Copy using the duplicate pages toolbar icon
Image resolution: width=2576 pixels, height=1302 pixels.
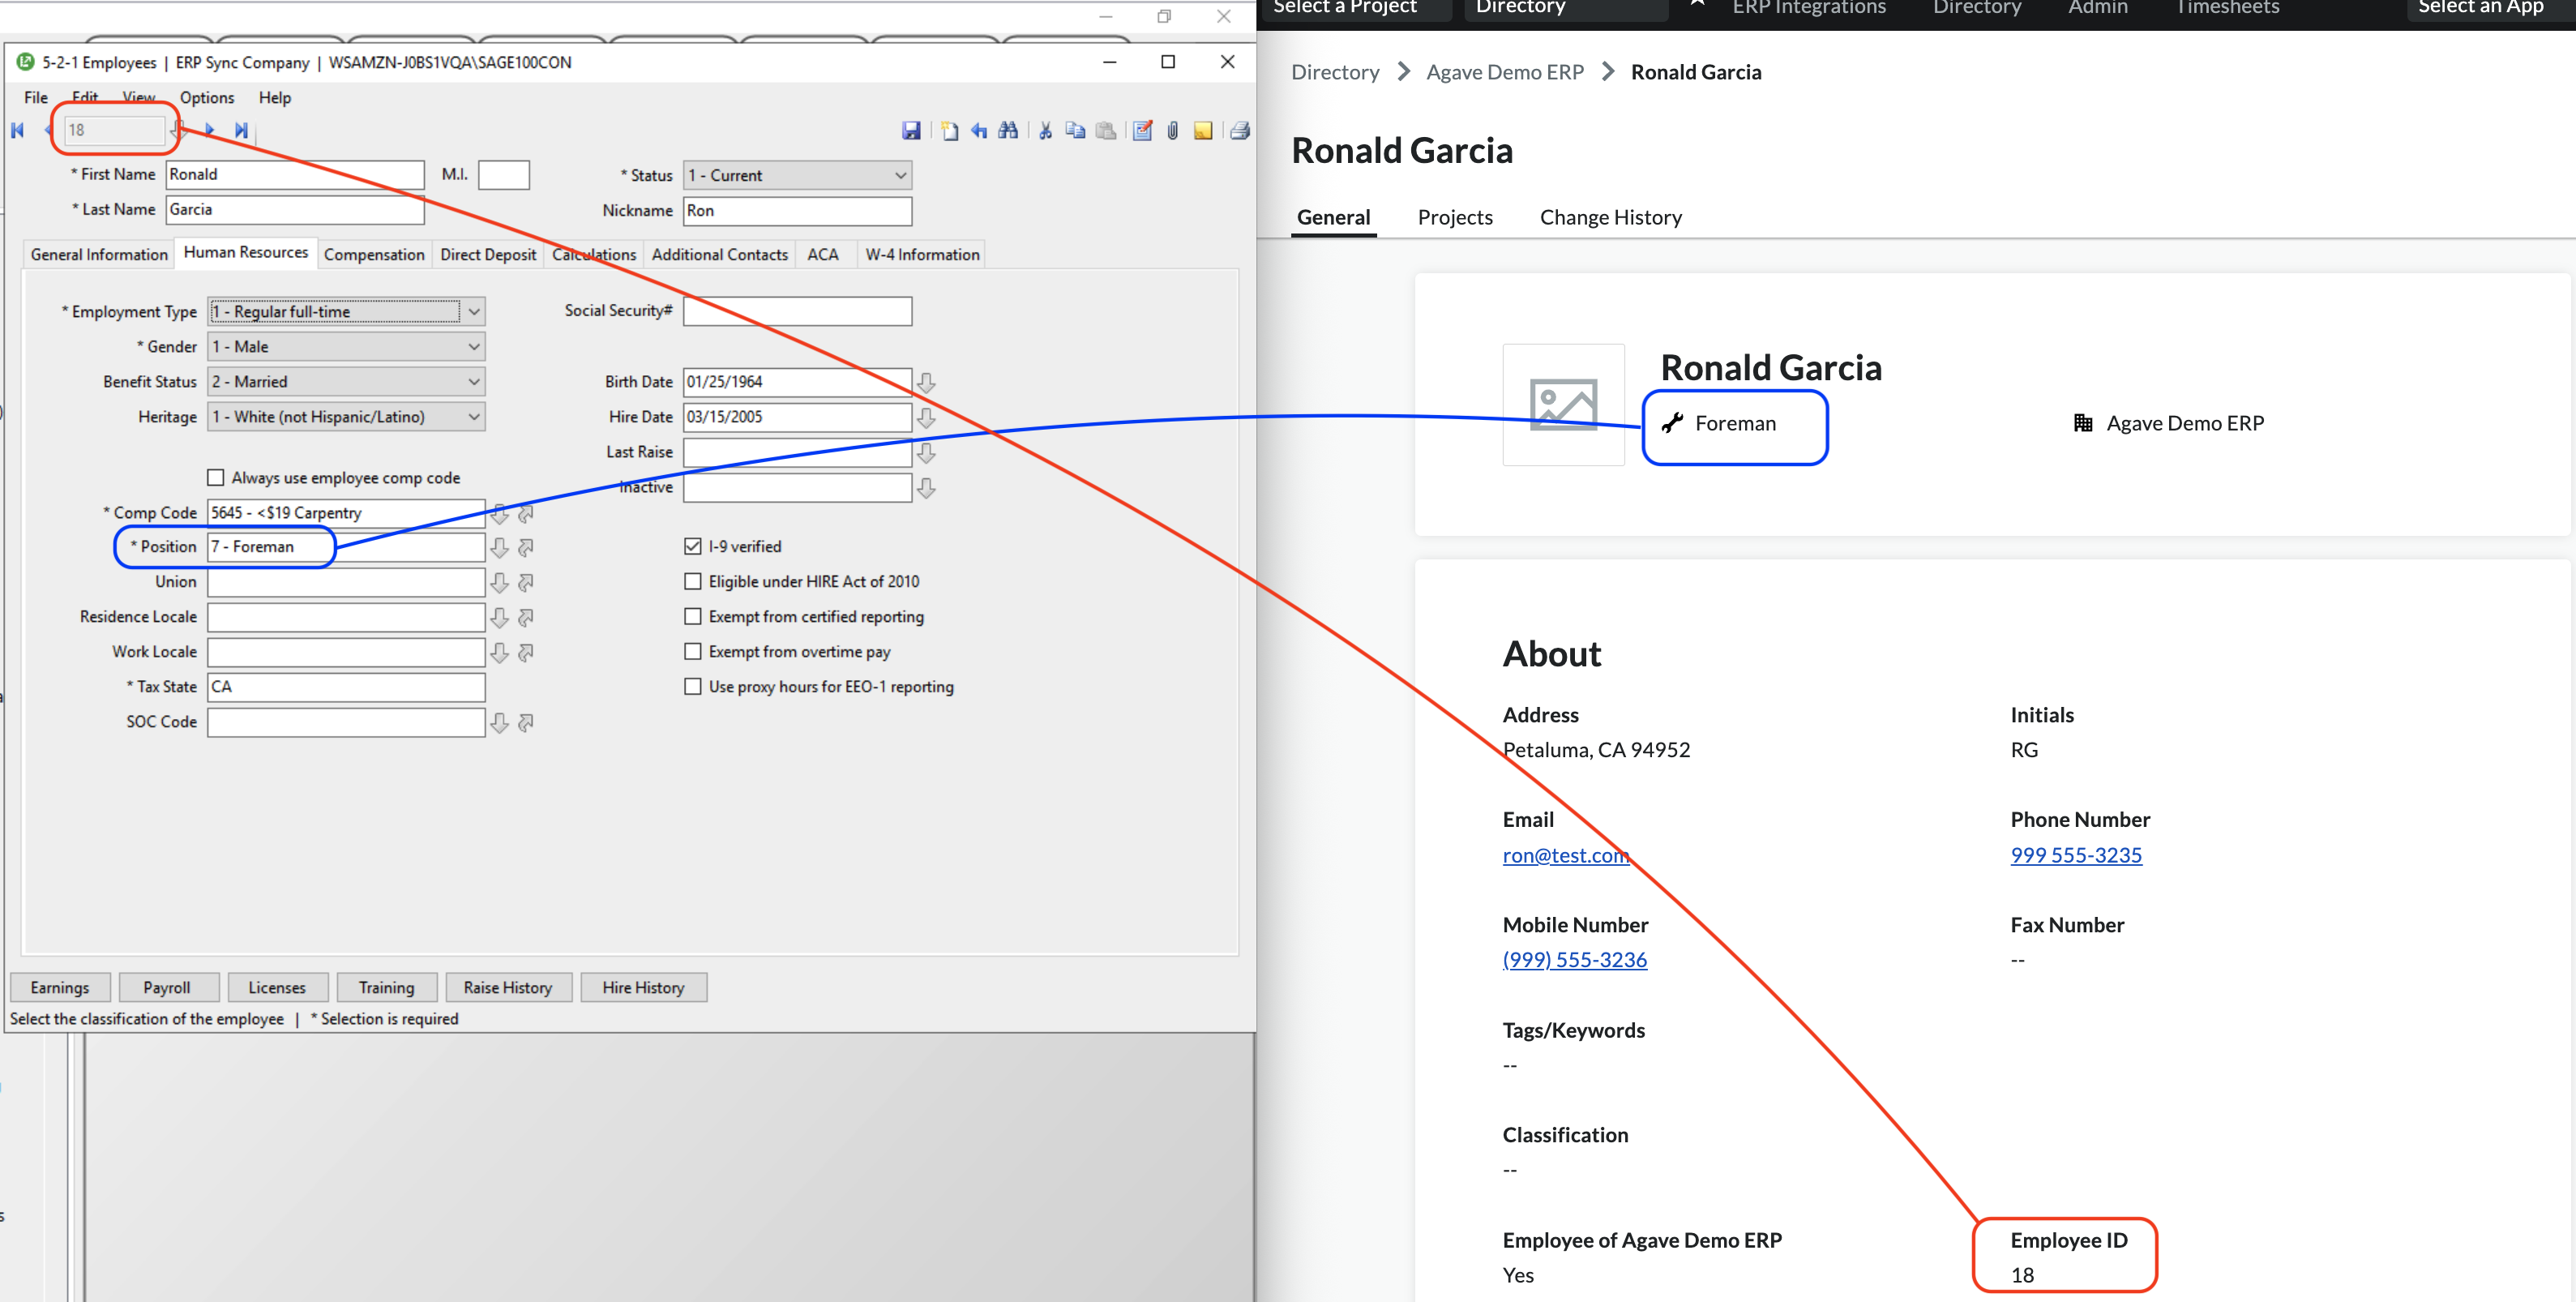pos(1075,130)
